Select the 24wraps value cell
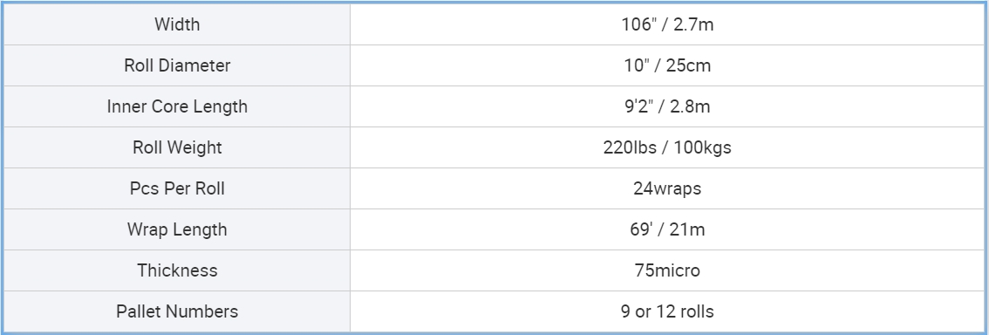The height and width of the screenshot is (335, 989). [x=667, y=188]
